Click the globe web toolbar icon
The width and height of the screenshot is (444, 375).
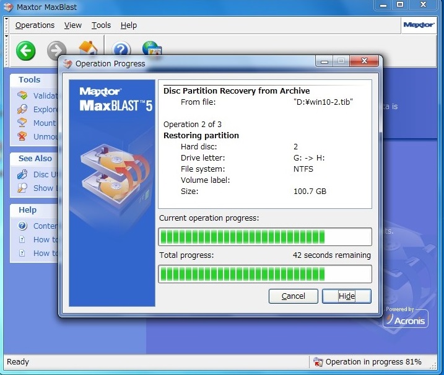tap(152, 48)
